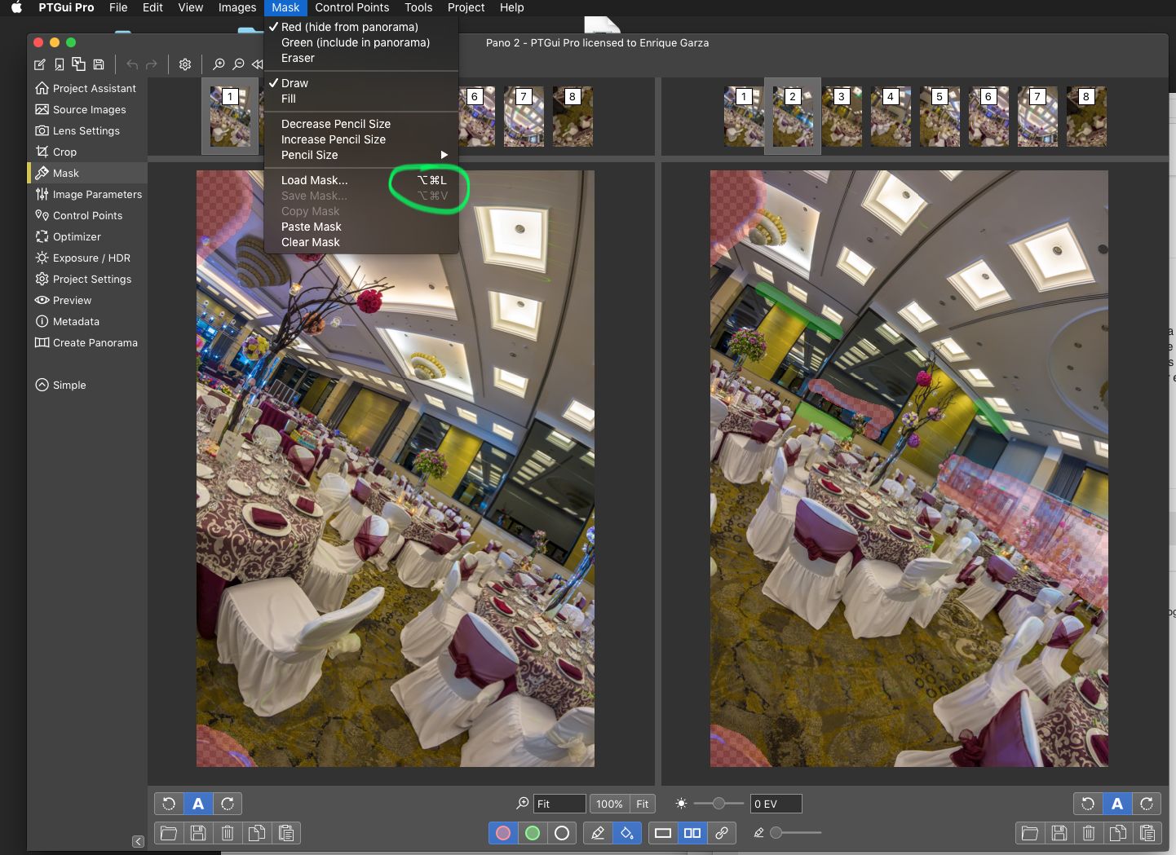The height and width of the screenshot is (855, 1176).
Task: Click the save project floppy icon
Action: [99, 64]
